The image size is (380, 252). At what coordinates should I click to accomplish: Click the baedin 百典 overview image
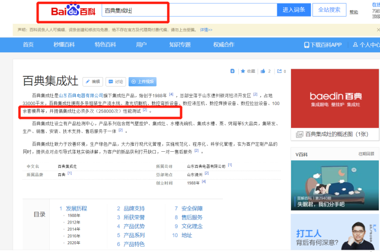335,98
